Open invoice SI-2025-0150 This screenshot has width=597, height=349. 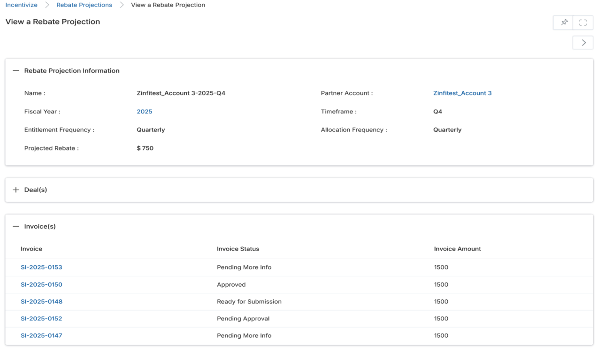[41, 284]
